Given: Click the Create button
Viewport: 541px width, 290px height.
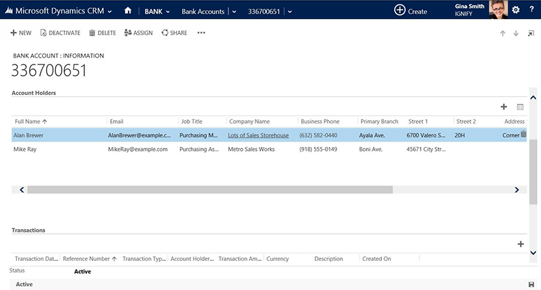Looking at the screenshot, I should 411,11.
